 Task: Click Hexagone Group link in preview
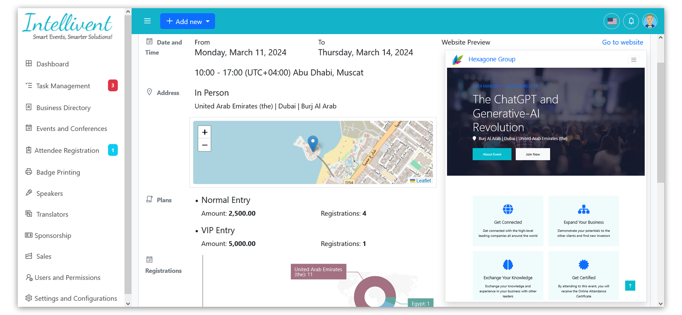[x=492, y=59]
